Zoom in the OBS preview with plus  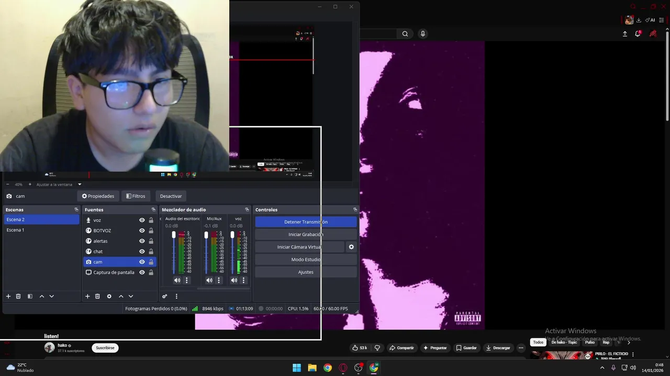(30, 184)
